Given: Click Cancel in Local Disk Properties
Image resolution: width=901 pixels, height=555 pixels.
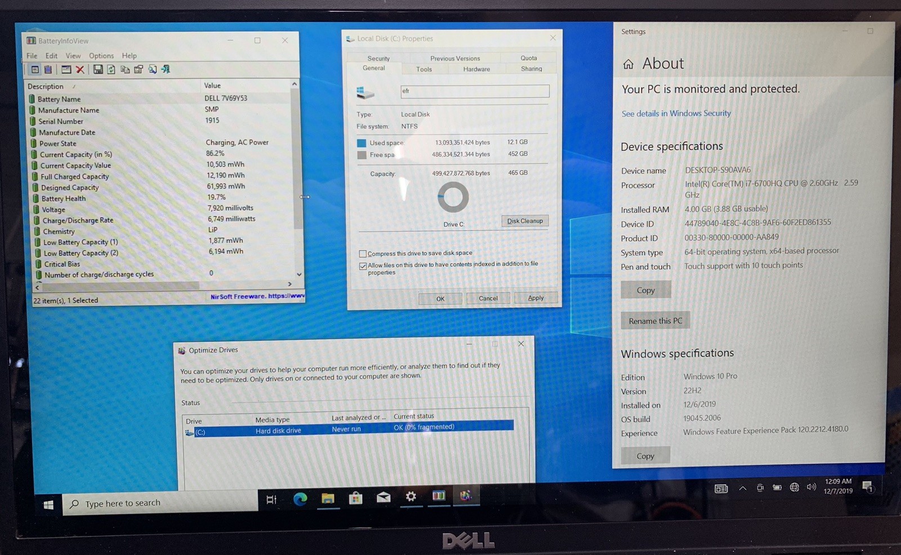Looking at the screenshot, I should pyautogui.click(x=488, y=298).
